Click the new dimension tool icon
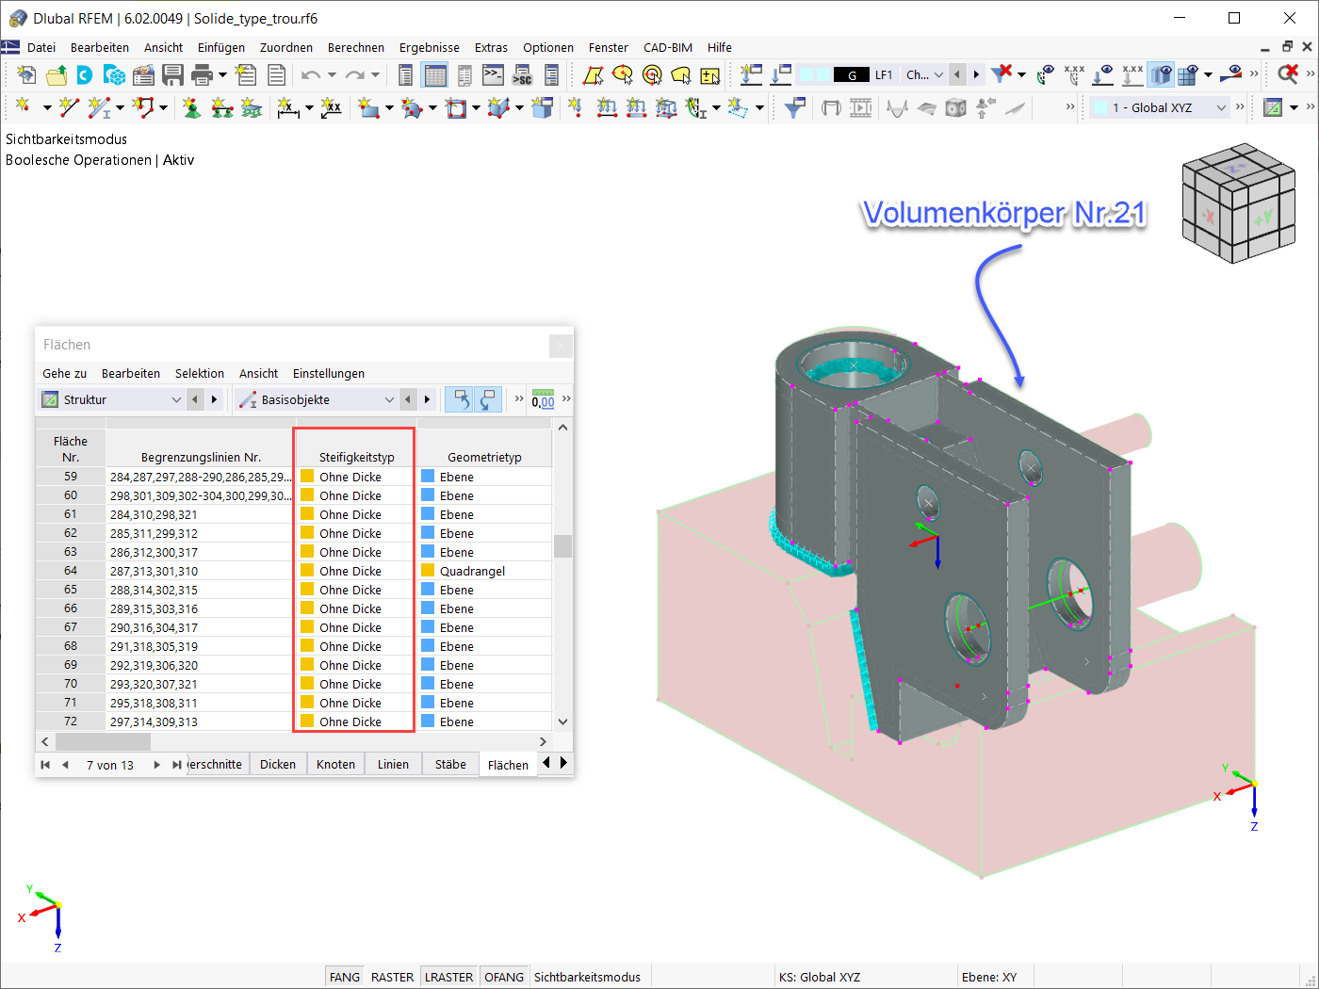1319x989 pixels. (288, 107)
